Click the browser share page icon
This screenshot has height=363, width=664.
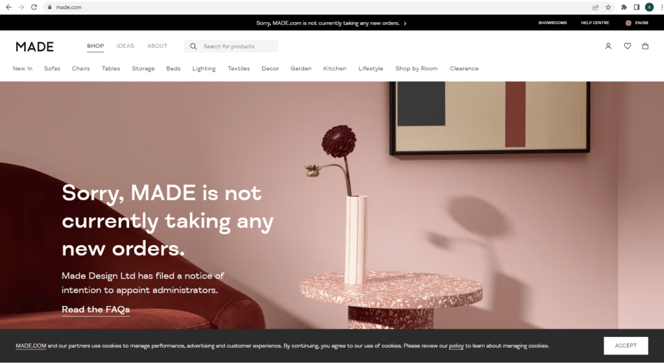(595, 7)
